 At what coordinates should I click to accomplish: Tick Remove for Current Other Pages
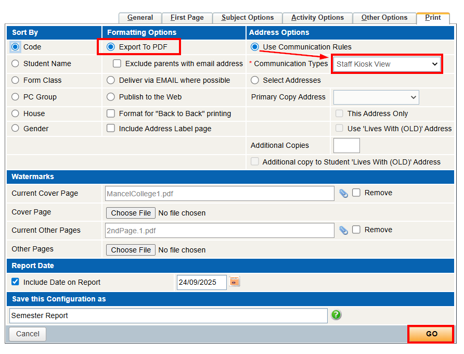(x=356, y=230)
